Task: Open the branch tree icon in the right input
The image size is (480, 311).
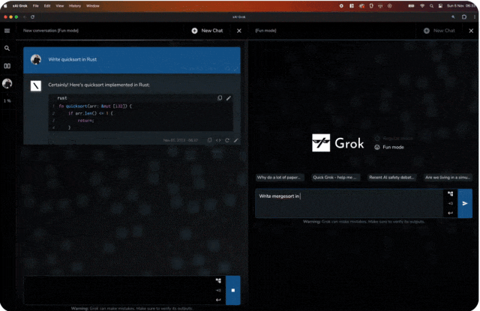Action: (x=450, y=193)
